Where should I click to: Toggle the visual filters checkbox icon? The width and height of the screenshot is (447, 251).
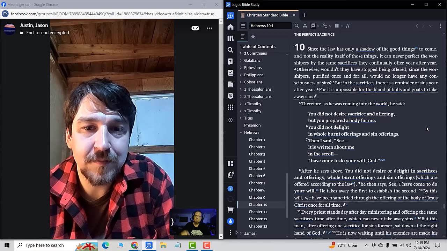coord(313,26)
